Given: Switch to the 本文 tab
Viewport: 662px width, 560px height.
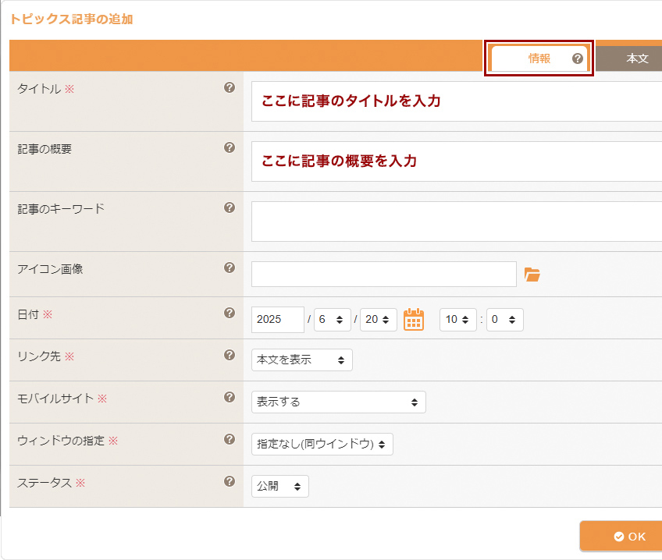Looking at the screenshot, I should point(636,58).
